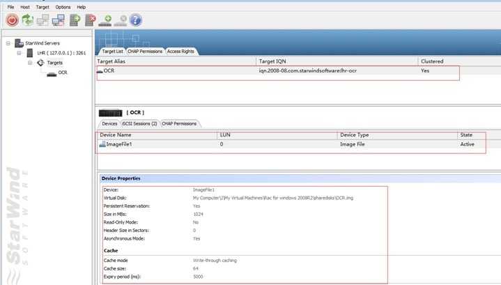The width and height of the screenshot is (501, 285).
Task: Click the Expiry period value 5000
Action: pos(198,277)
